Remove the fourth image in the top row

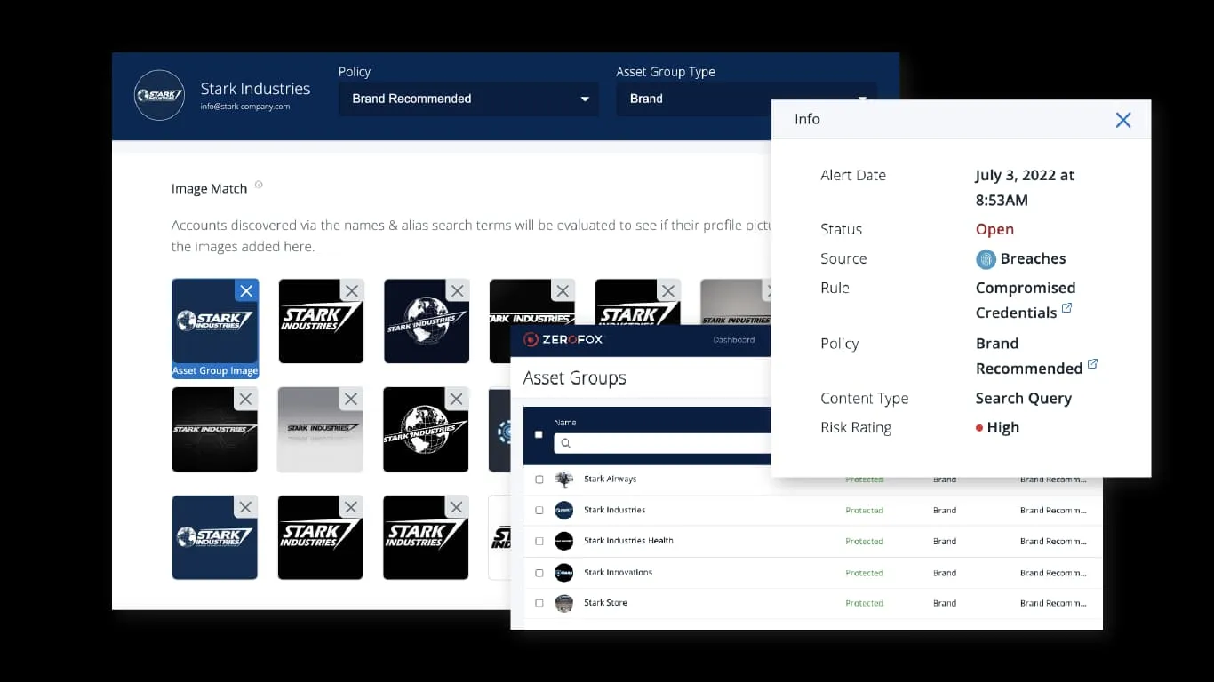[x=563, y=290]
